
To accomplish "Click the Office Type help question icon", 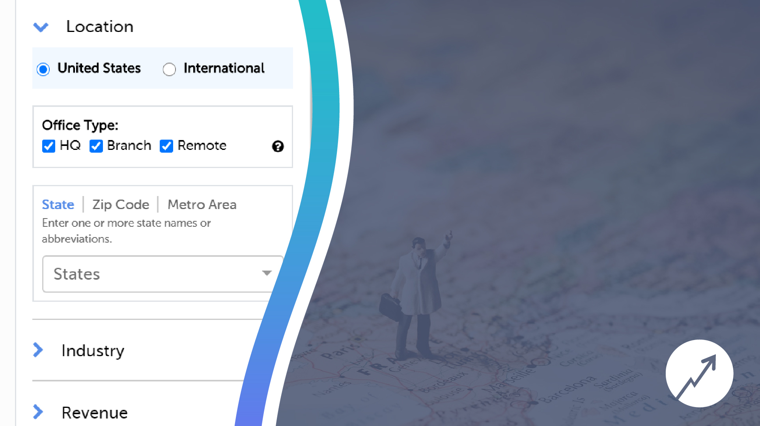I will tap(278, 146).
